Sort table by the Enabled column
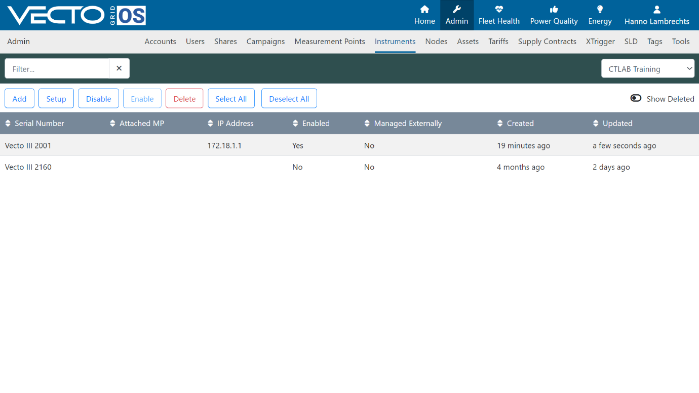The height and width of the screenshot is (393, 699). [311, 124]
